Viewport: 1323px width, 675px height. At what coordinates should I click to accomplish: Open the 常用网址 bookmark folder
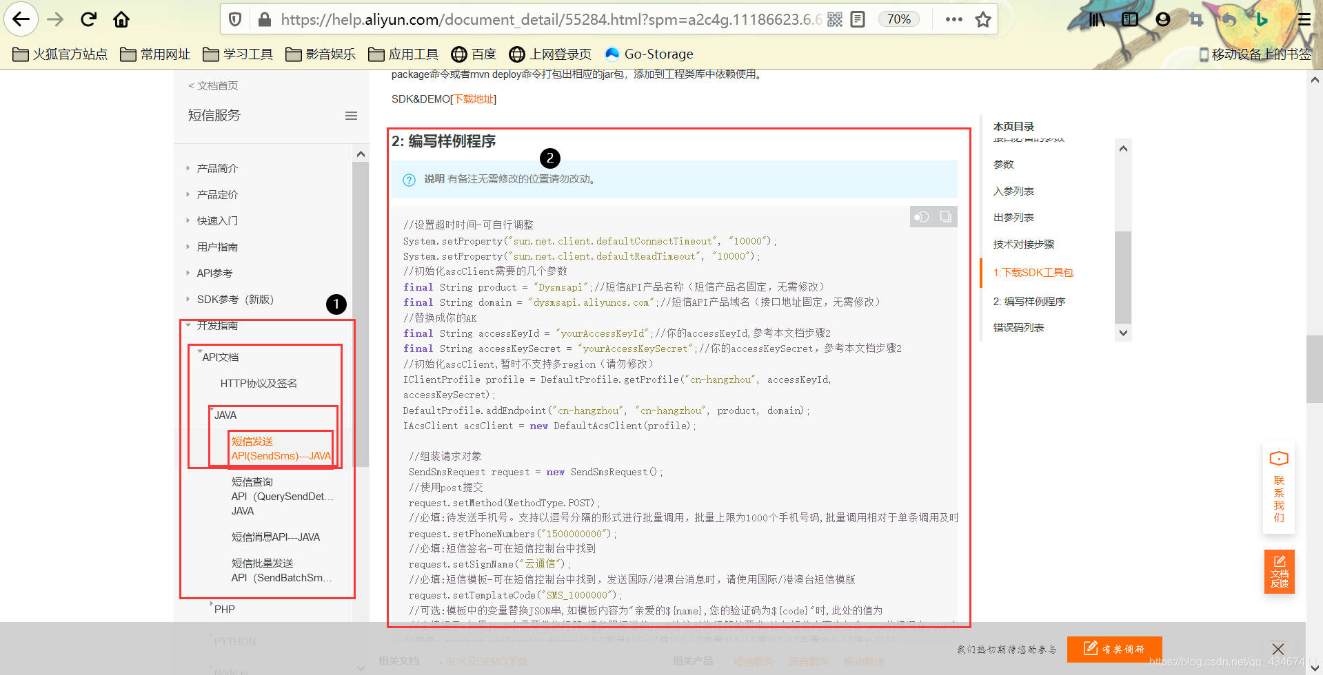(x=155, y=54)
